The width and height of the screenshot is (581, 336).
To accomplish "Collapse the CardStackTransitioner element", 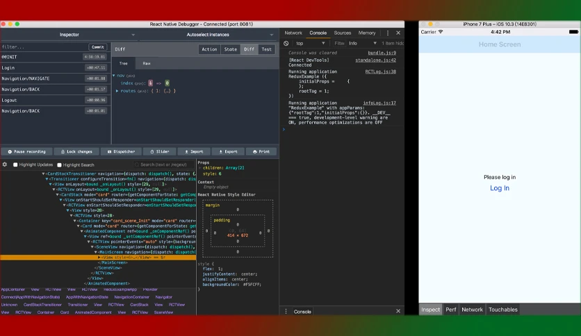I will click(x=43, y=174).
